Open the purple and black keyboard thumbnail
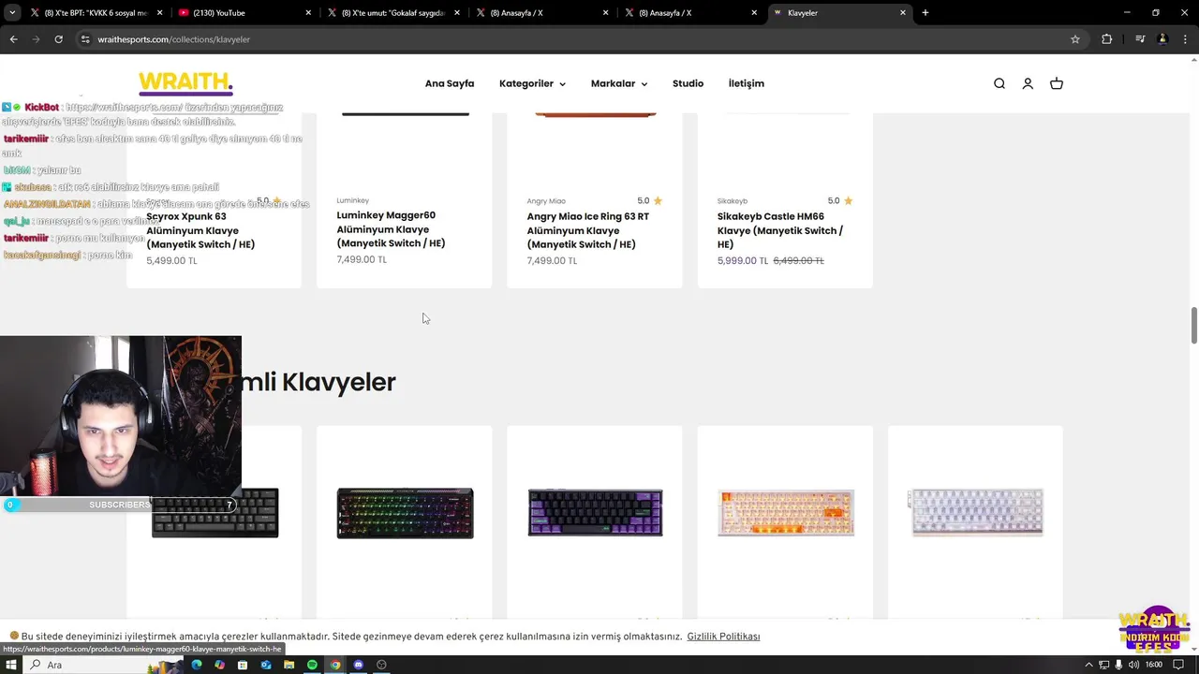 point(595,512)
